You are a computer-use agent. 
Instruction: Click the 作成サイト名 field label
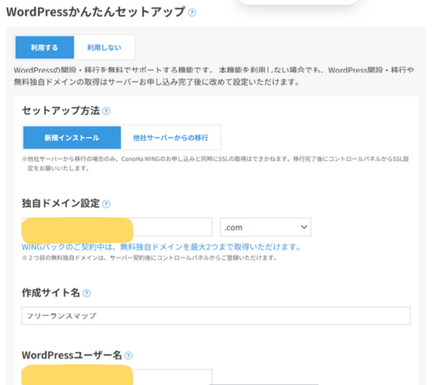tap(51, 293)
